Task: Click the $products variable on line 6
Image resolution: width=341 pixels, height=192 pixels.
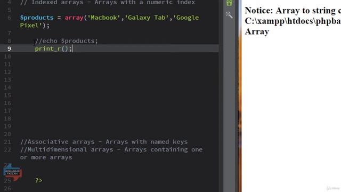Action: tap(37, 18)
